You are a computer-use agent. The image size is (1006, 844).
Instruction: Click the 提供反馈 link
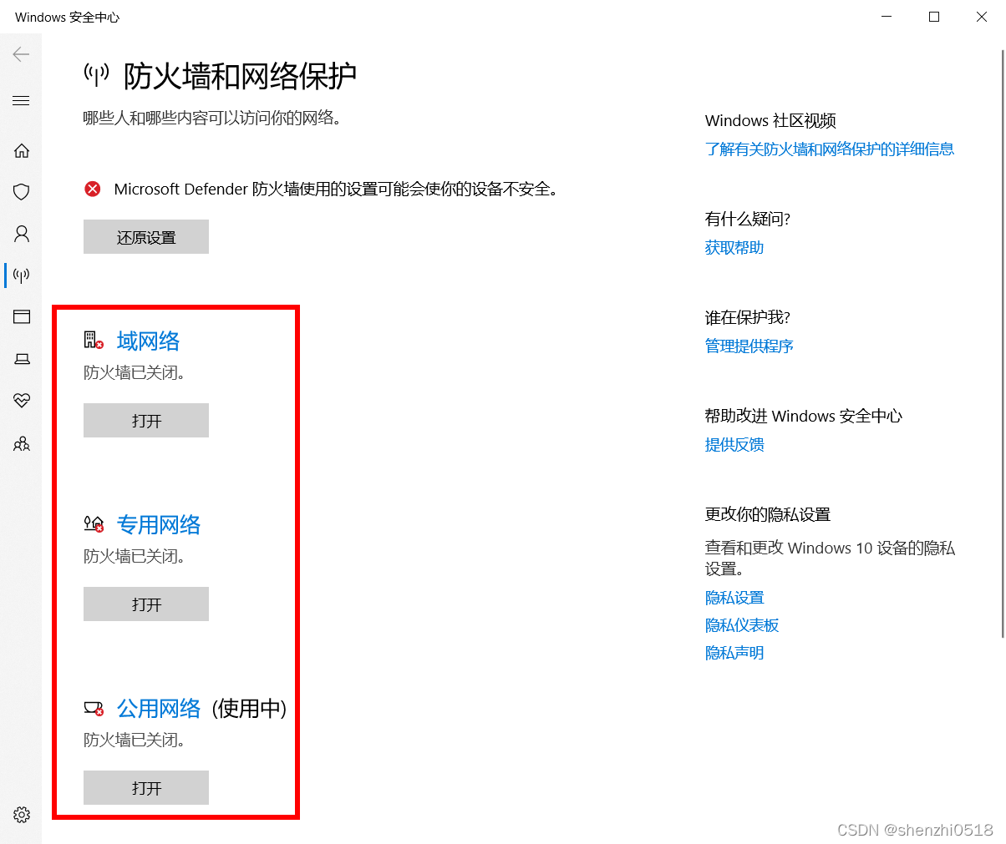click(734, 445)
